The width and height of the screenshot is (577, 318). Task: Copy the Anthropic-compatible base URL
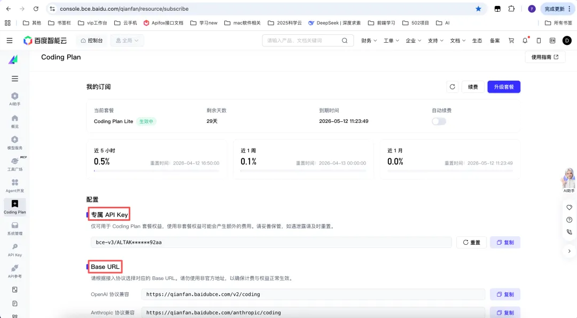click(x=505, y=313)
